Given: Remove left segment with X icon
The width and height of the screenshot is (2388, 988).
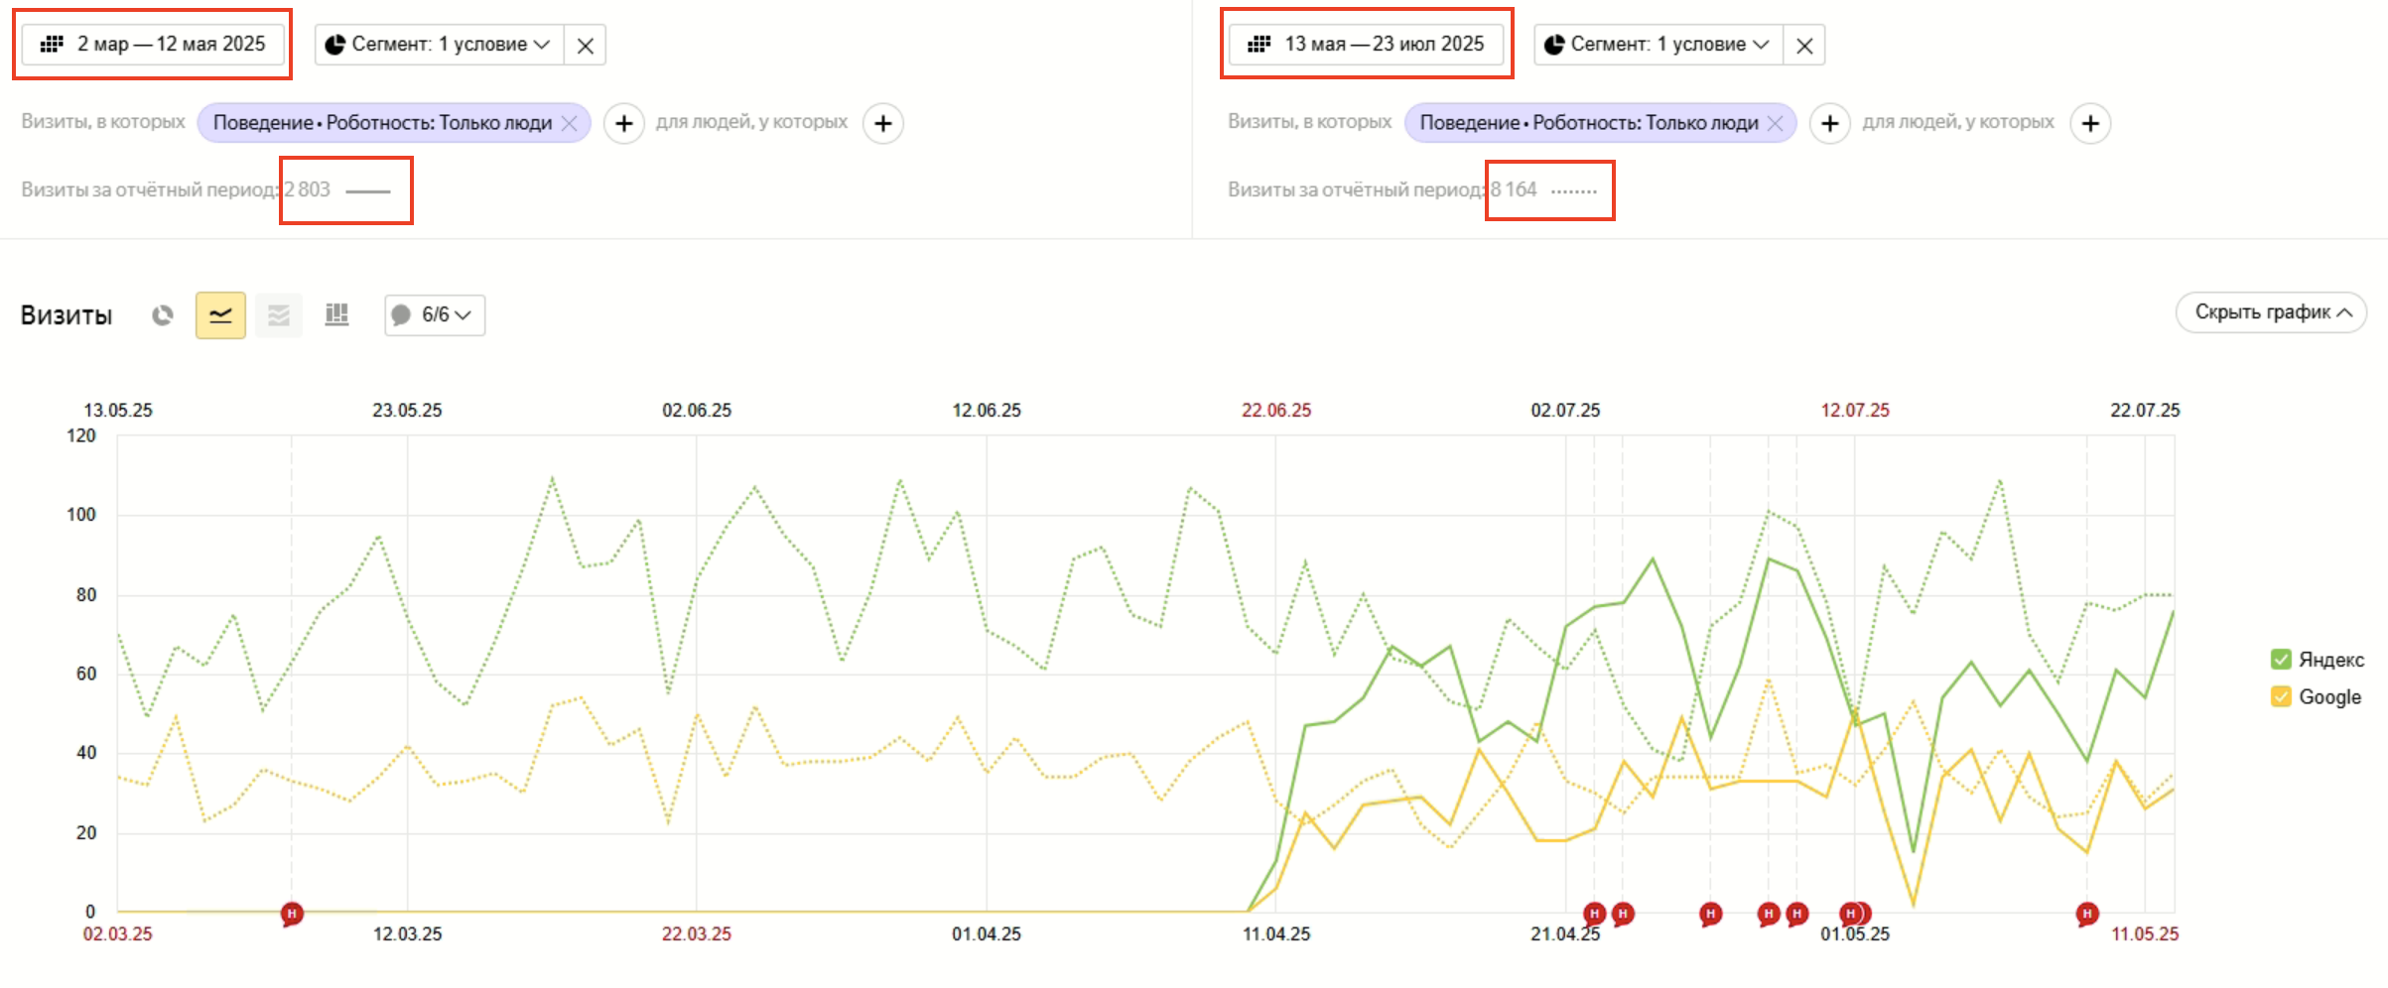Looking at the screenshot, I should [x=586, y=46].
